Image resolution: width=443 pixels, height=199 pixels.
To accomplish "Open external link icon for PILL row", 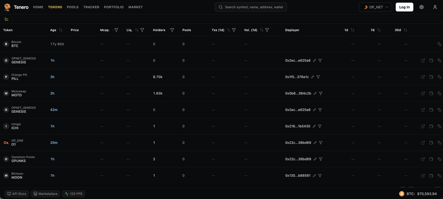I will coord(423,77).
